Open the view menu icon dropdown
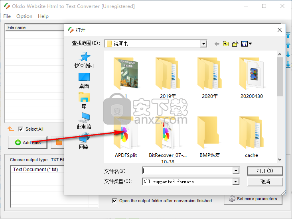The image size is (292, 219). 247,44
